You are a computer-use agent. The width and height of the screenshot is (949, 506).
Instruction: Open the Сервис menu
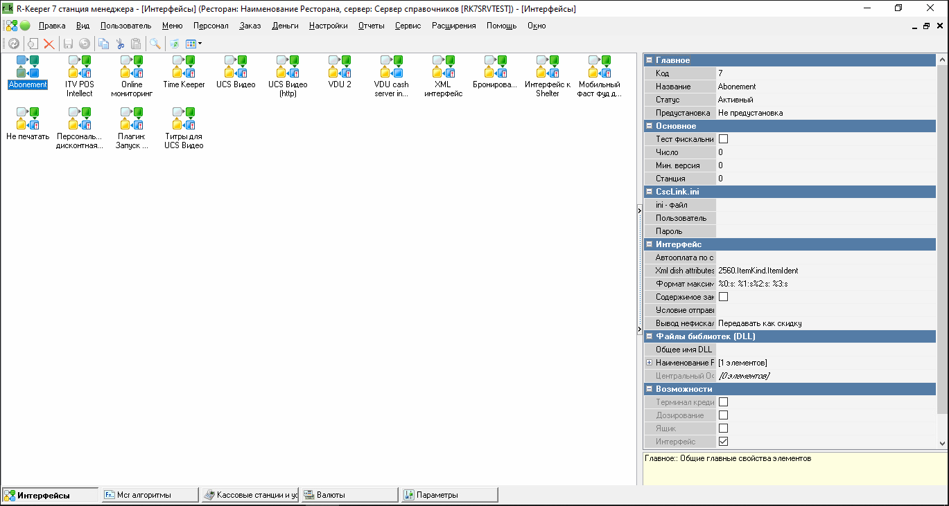coord(408,26)
